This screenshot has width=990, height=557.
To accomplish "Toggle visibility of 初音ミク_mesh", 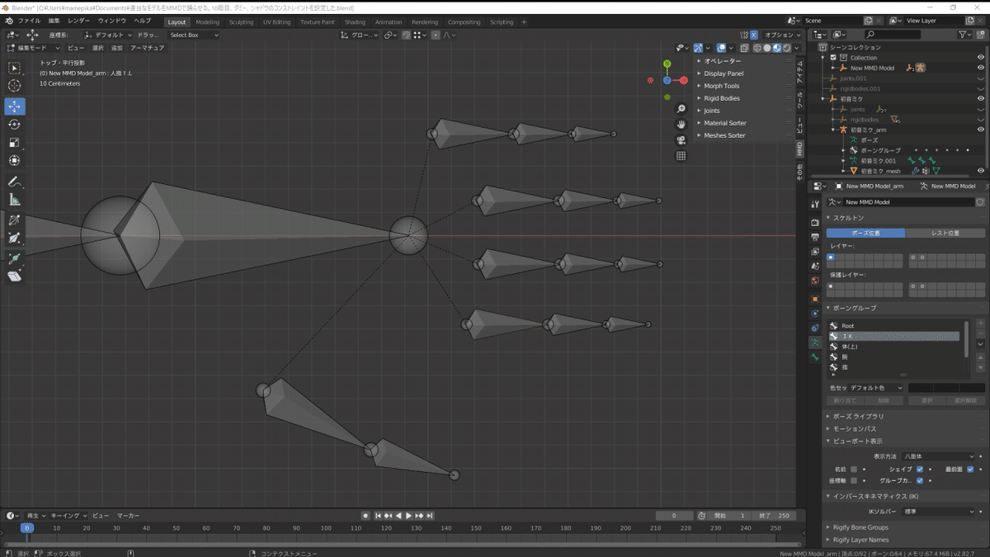I will tap(981, 171).
